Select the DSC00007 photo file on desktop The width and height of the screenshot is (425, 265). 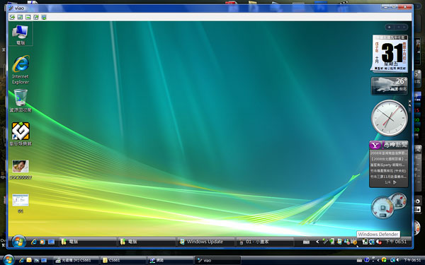click(x=21, y=170)
